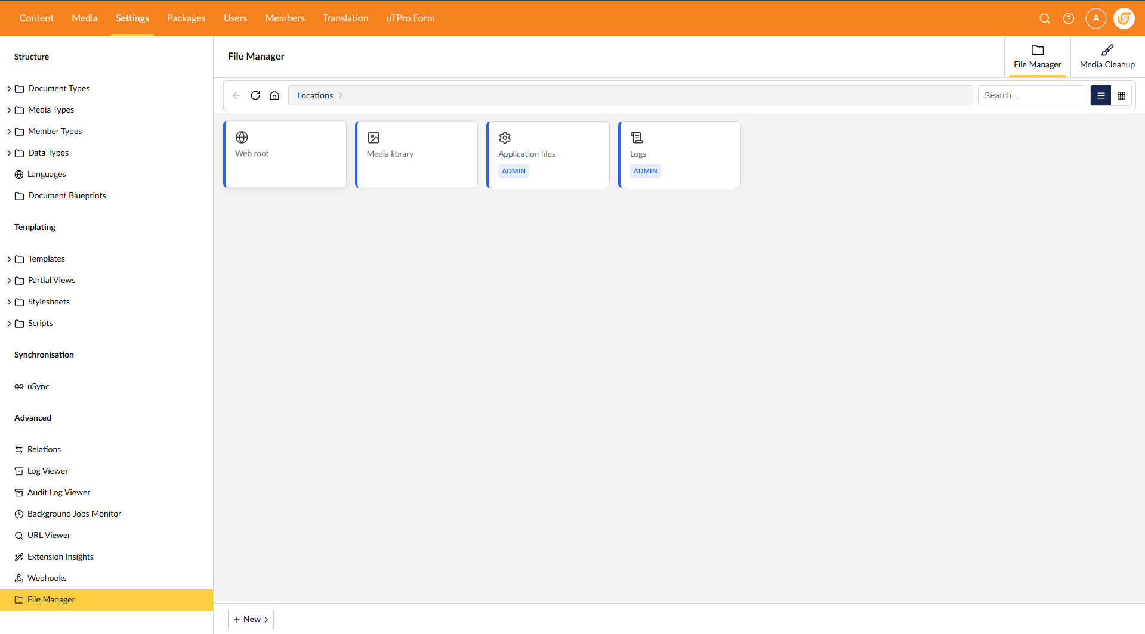Open the Content section

click(x=36, y=18)
